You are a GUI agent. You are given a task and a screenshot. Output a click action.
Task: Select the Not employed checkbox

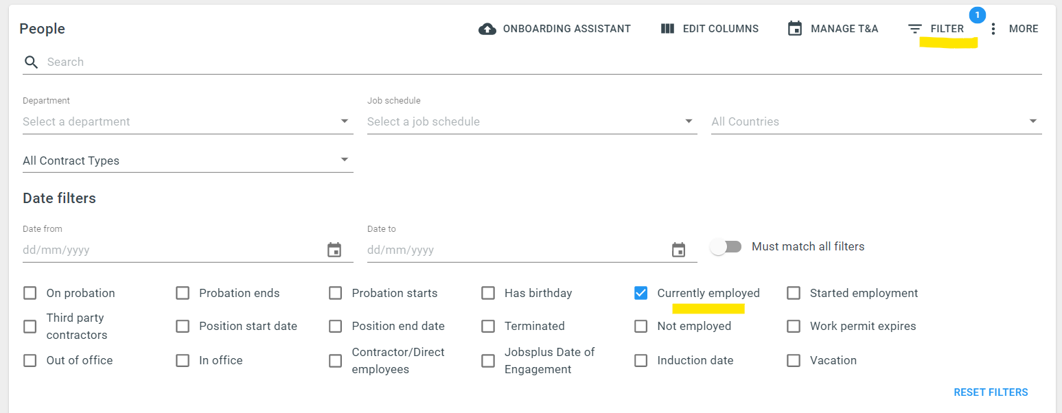640,327
